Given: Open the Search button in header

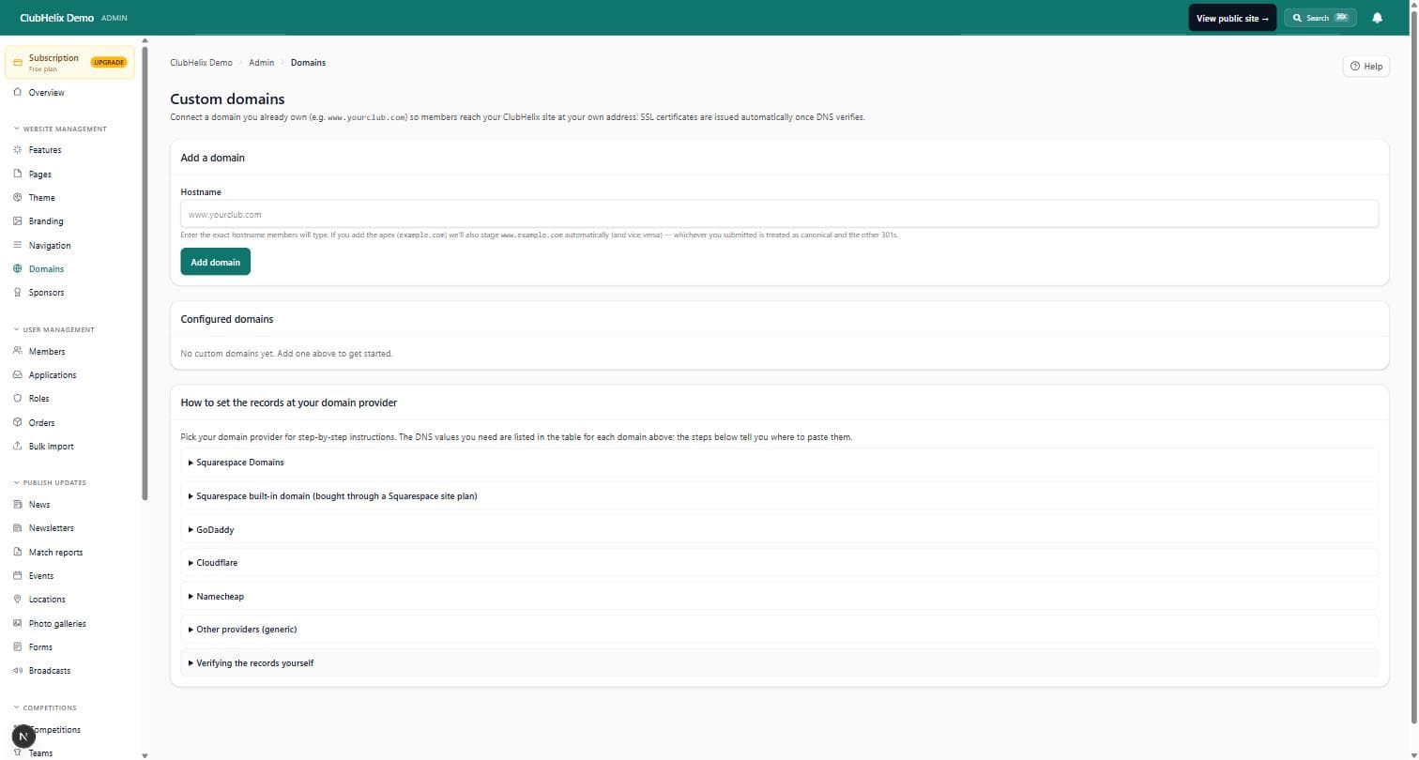Looking at the screenshot, I should [1320, 18].
